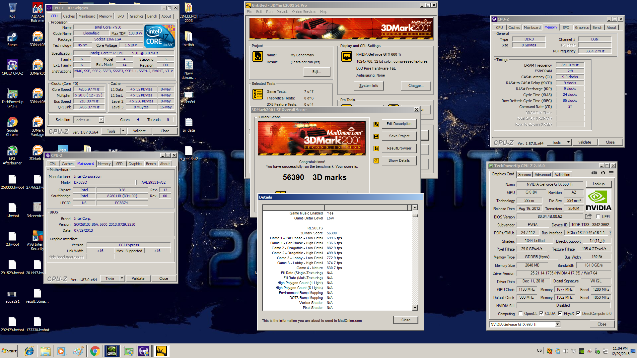The height and width of the screenshot is (358, 637).
Task: Click the Show Details button
Action: click(399, 161)
